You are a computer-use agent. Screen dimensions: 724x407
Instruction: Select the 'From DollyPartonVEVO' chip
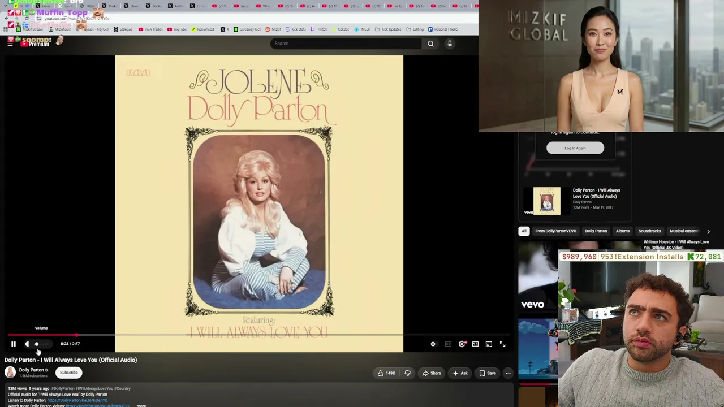[x=555, y=231]
